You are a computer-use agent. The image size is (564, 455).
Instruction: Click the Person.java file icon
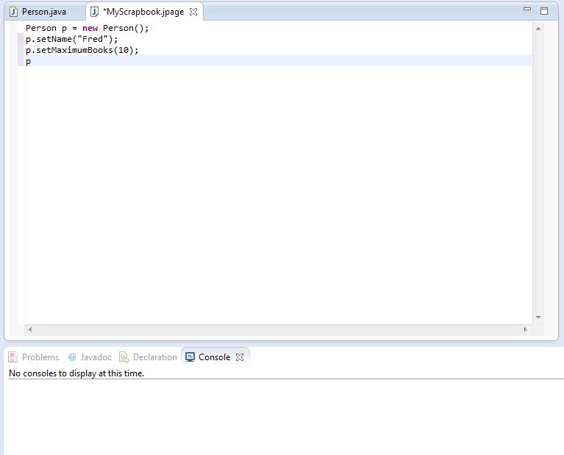[13, 12]
